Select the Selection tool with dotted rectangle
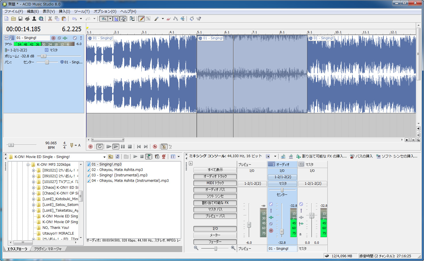The image size is (424, 261). pyautogui.click(x=148, y=19)
